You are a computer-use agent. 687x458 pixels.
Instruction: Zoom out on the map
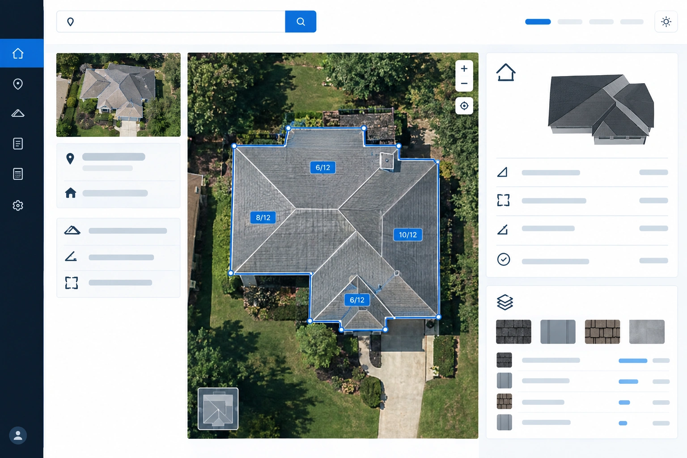[464, 84]
